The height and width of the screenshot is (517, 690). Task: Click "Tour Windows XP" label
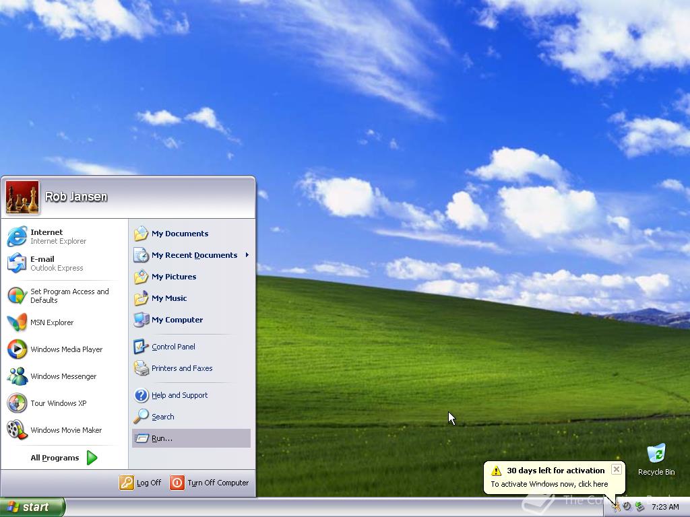click(59, 403)
